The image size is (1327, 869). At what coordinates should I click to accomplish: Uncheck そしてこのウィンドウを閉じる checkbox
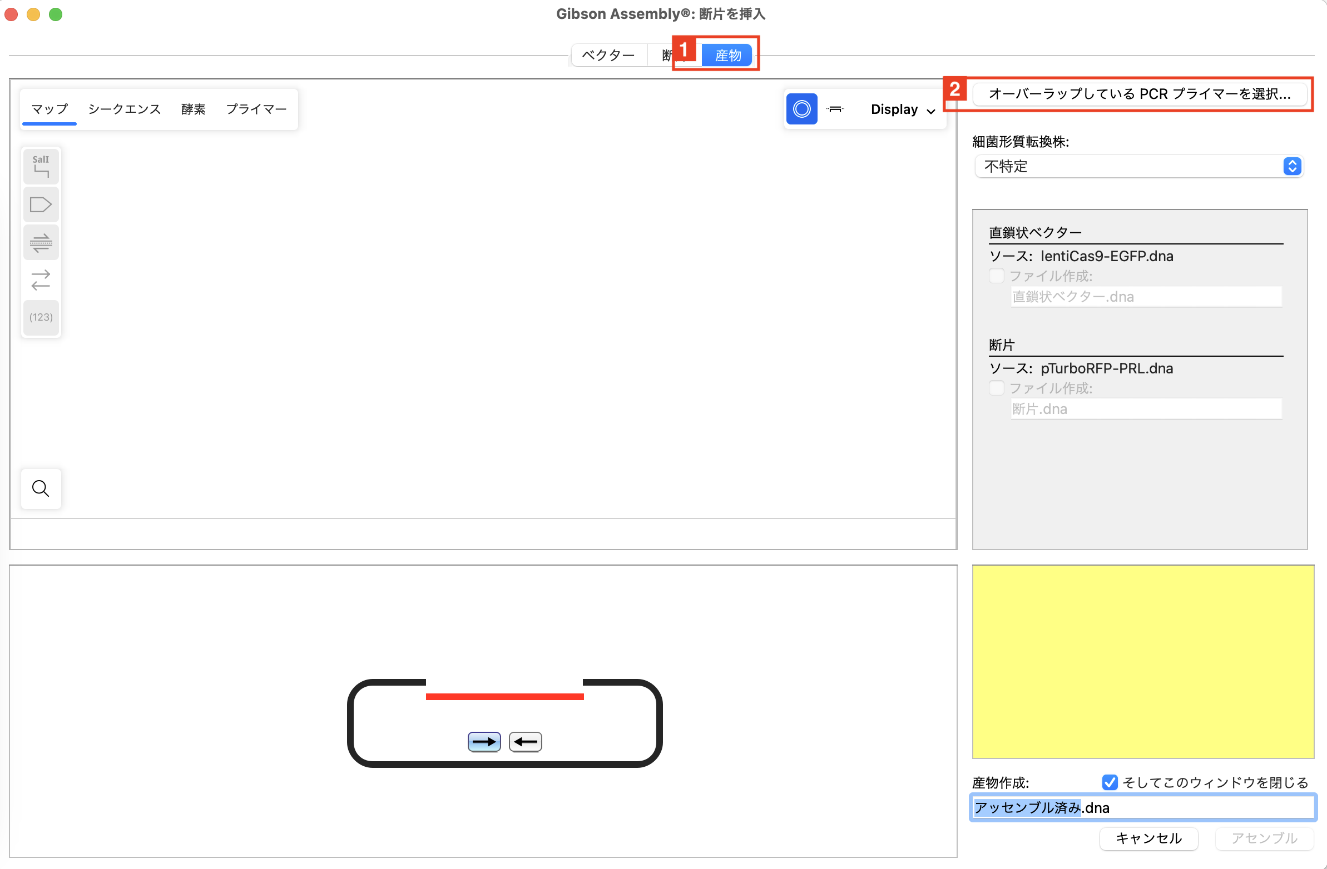pyautogui.click(x=1110, y=782)
